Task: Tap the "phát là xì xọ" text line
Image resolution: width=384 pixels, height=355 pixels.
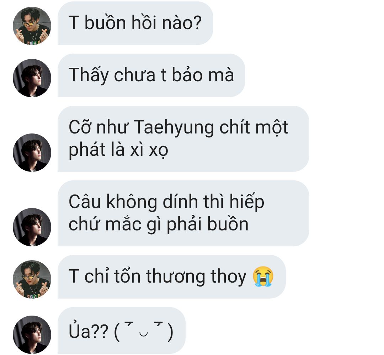Action: [x=118, y=149]
